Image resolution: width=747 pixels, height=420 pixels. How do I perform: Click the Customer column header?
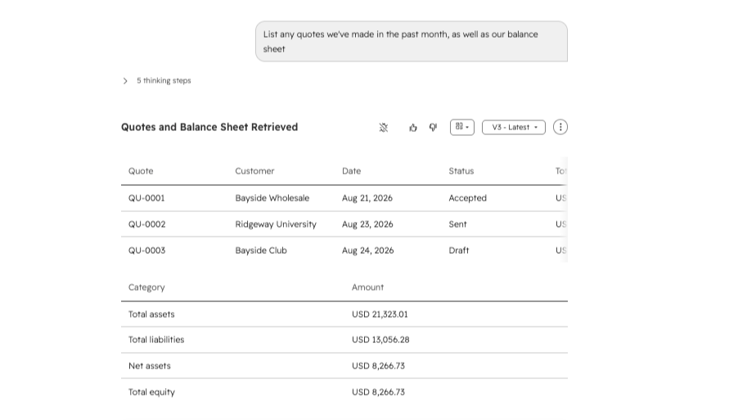tap(255, 171)
